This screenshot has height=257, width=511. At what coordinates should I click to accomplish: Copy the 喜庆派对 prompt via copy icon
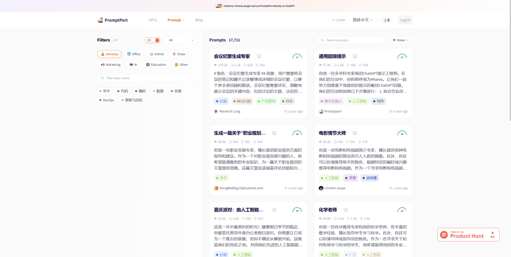(x=274, y=210)
